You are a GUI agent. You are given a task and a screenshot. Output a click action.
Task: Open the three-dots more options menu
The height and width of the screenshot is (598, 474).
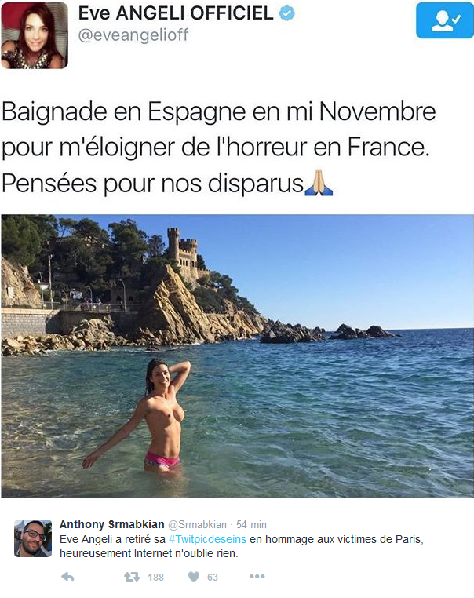point(257,576)
